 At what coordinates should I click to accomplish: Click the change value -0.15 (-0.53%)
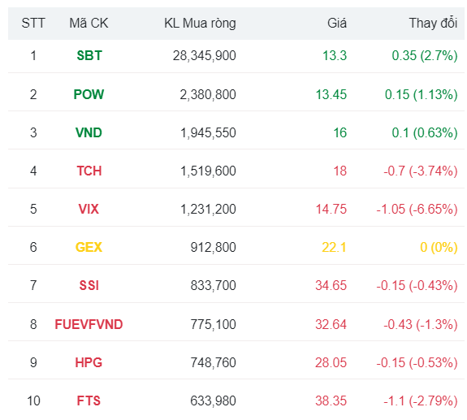[x=417, y=362]
